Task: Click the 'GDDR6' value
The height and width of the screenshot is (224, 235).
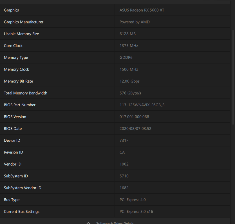Action: [x=126, y=58]
